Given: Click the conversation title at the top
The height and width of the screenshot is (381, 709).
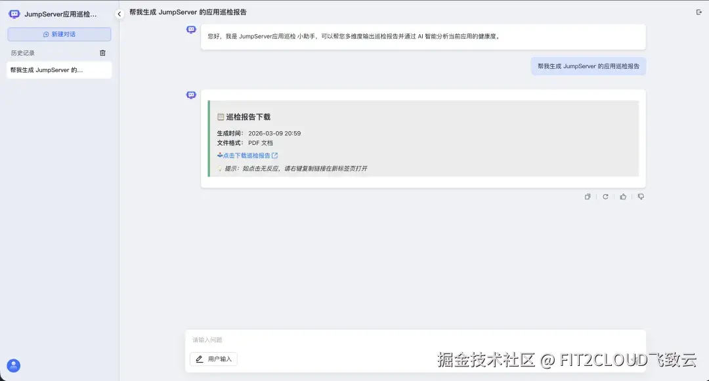Looking at the screenshot, I should [x=188, y=12].
